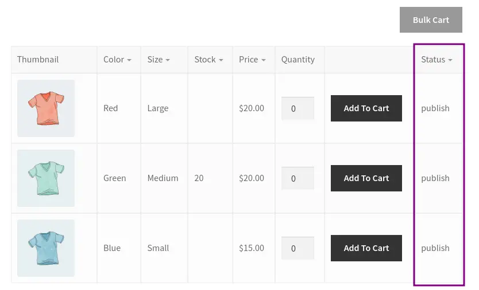Screen dimensions: 479x290
Task: Add the Green Medium shirt to cart
Action: 366,178
